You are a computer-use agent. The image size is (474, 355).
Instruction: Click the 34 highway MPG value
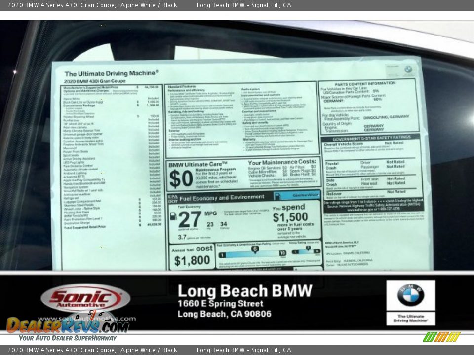coord(223,224)
